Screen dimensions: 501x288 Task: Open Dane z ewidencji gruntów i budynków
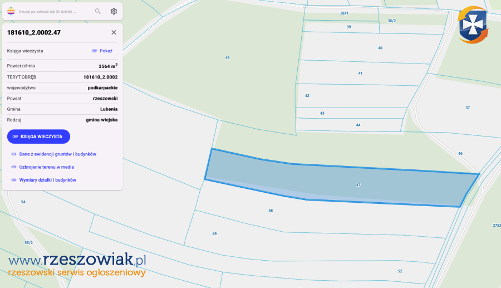[57, 154]
